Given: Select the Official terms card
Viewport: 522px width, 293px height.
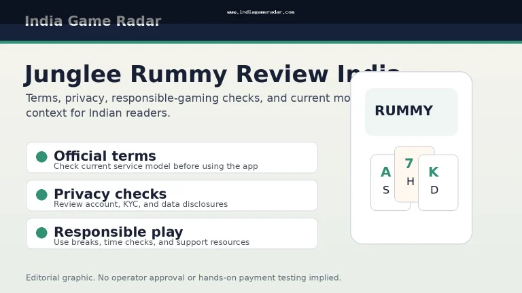Looking at the screenshot, I should [172, 157].
